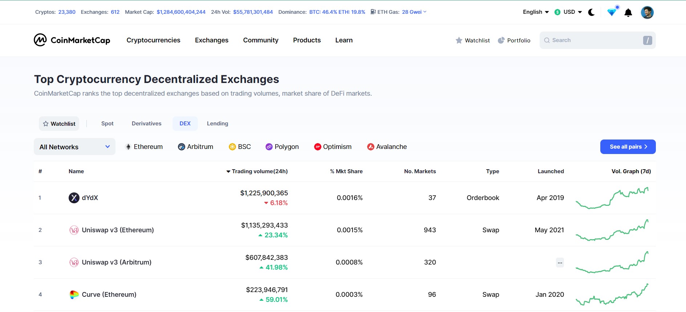The width and height of the screenshot is (686, 312).
Task: View Curve (Ethereum) 7d volume graph
Action: tap(612, 295)
